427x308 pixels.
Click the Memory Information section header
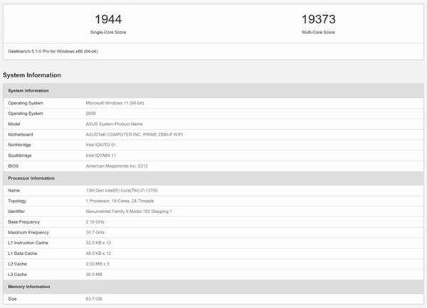point(213,287)
